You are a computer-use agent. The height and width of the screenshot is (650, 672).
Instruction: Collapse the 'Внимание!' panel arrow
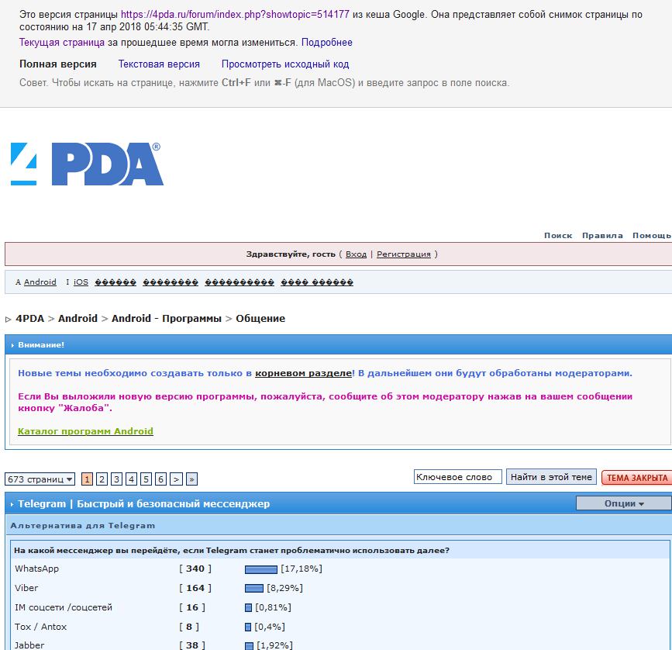click(12, 345)
